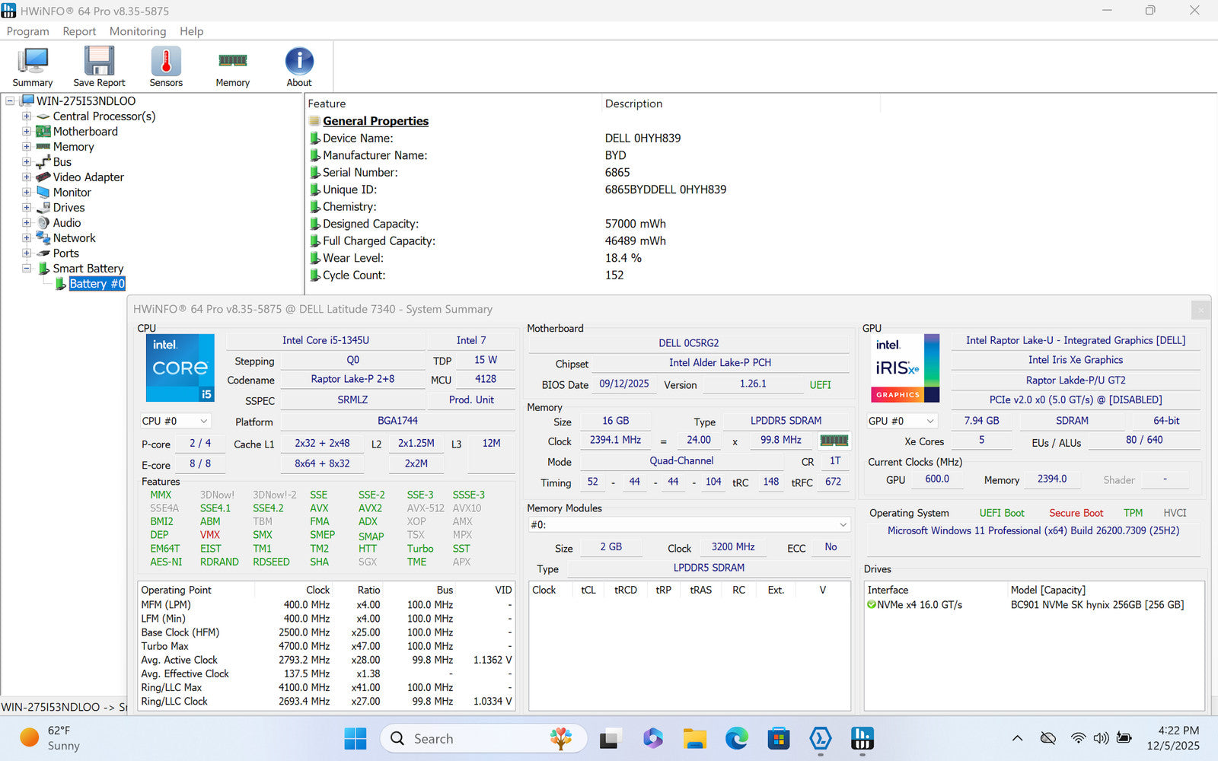Open Microsoft Edge from the taskbar
Viewport: 1218px width, 761px height.
(x=736, y=738)
